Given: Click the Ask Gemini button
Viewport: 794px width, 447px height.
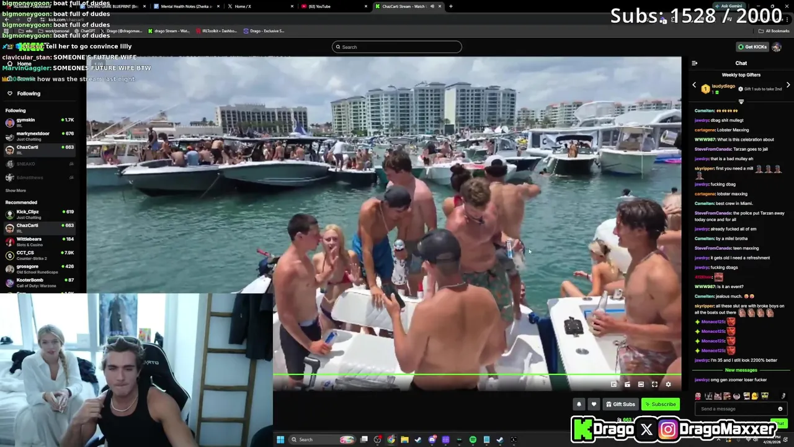Looking at the screenshot, I should [730, 6].
